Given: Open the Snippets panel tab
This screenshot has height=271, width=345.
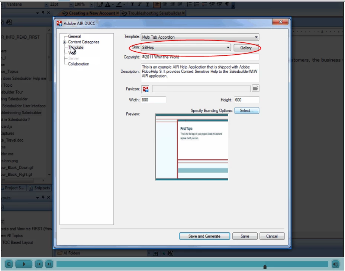Looking at the screenshot, I should 40,188.
